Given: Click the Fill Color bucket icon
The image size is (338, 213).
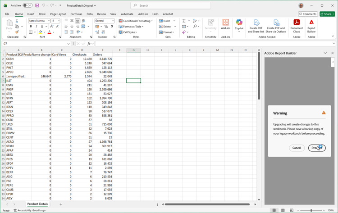Looking at the screenshot, I should click(41, 32).
